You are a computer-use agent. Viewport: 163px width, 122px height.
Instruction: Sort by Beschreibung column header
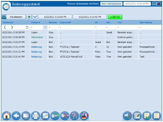pos(146,23)
